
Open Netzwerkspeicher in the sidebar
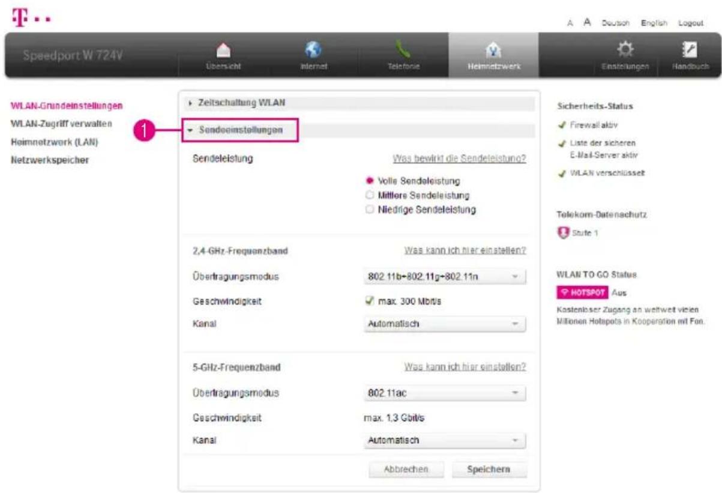[50, 160]
